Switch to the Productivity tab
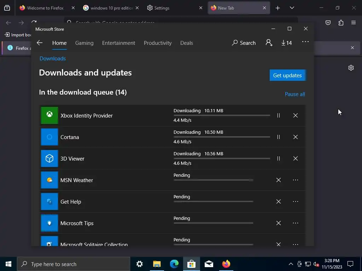Screen dimensions: 362x271 [x=158, y=43]
